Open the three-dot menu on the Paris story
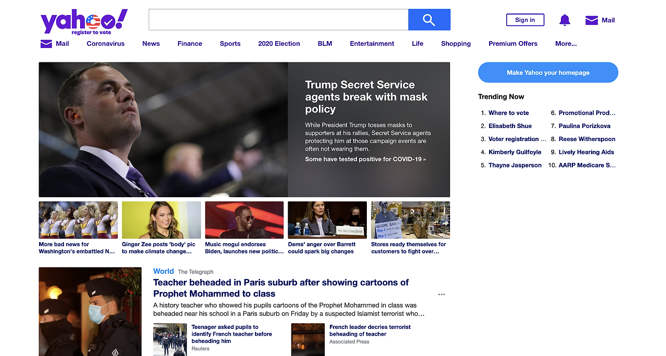This screenshot has width=666, height=356. 442,295
